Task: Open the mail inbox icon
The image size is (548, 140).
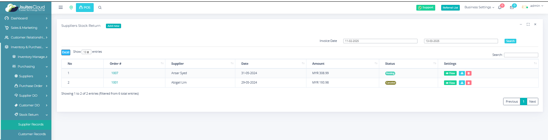Action: click(512, 7)
